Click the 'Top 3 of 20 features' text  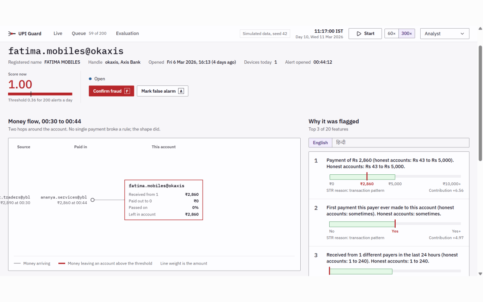(x=328, y=129)
